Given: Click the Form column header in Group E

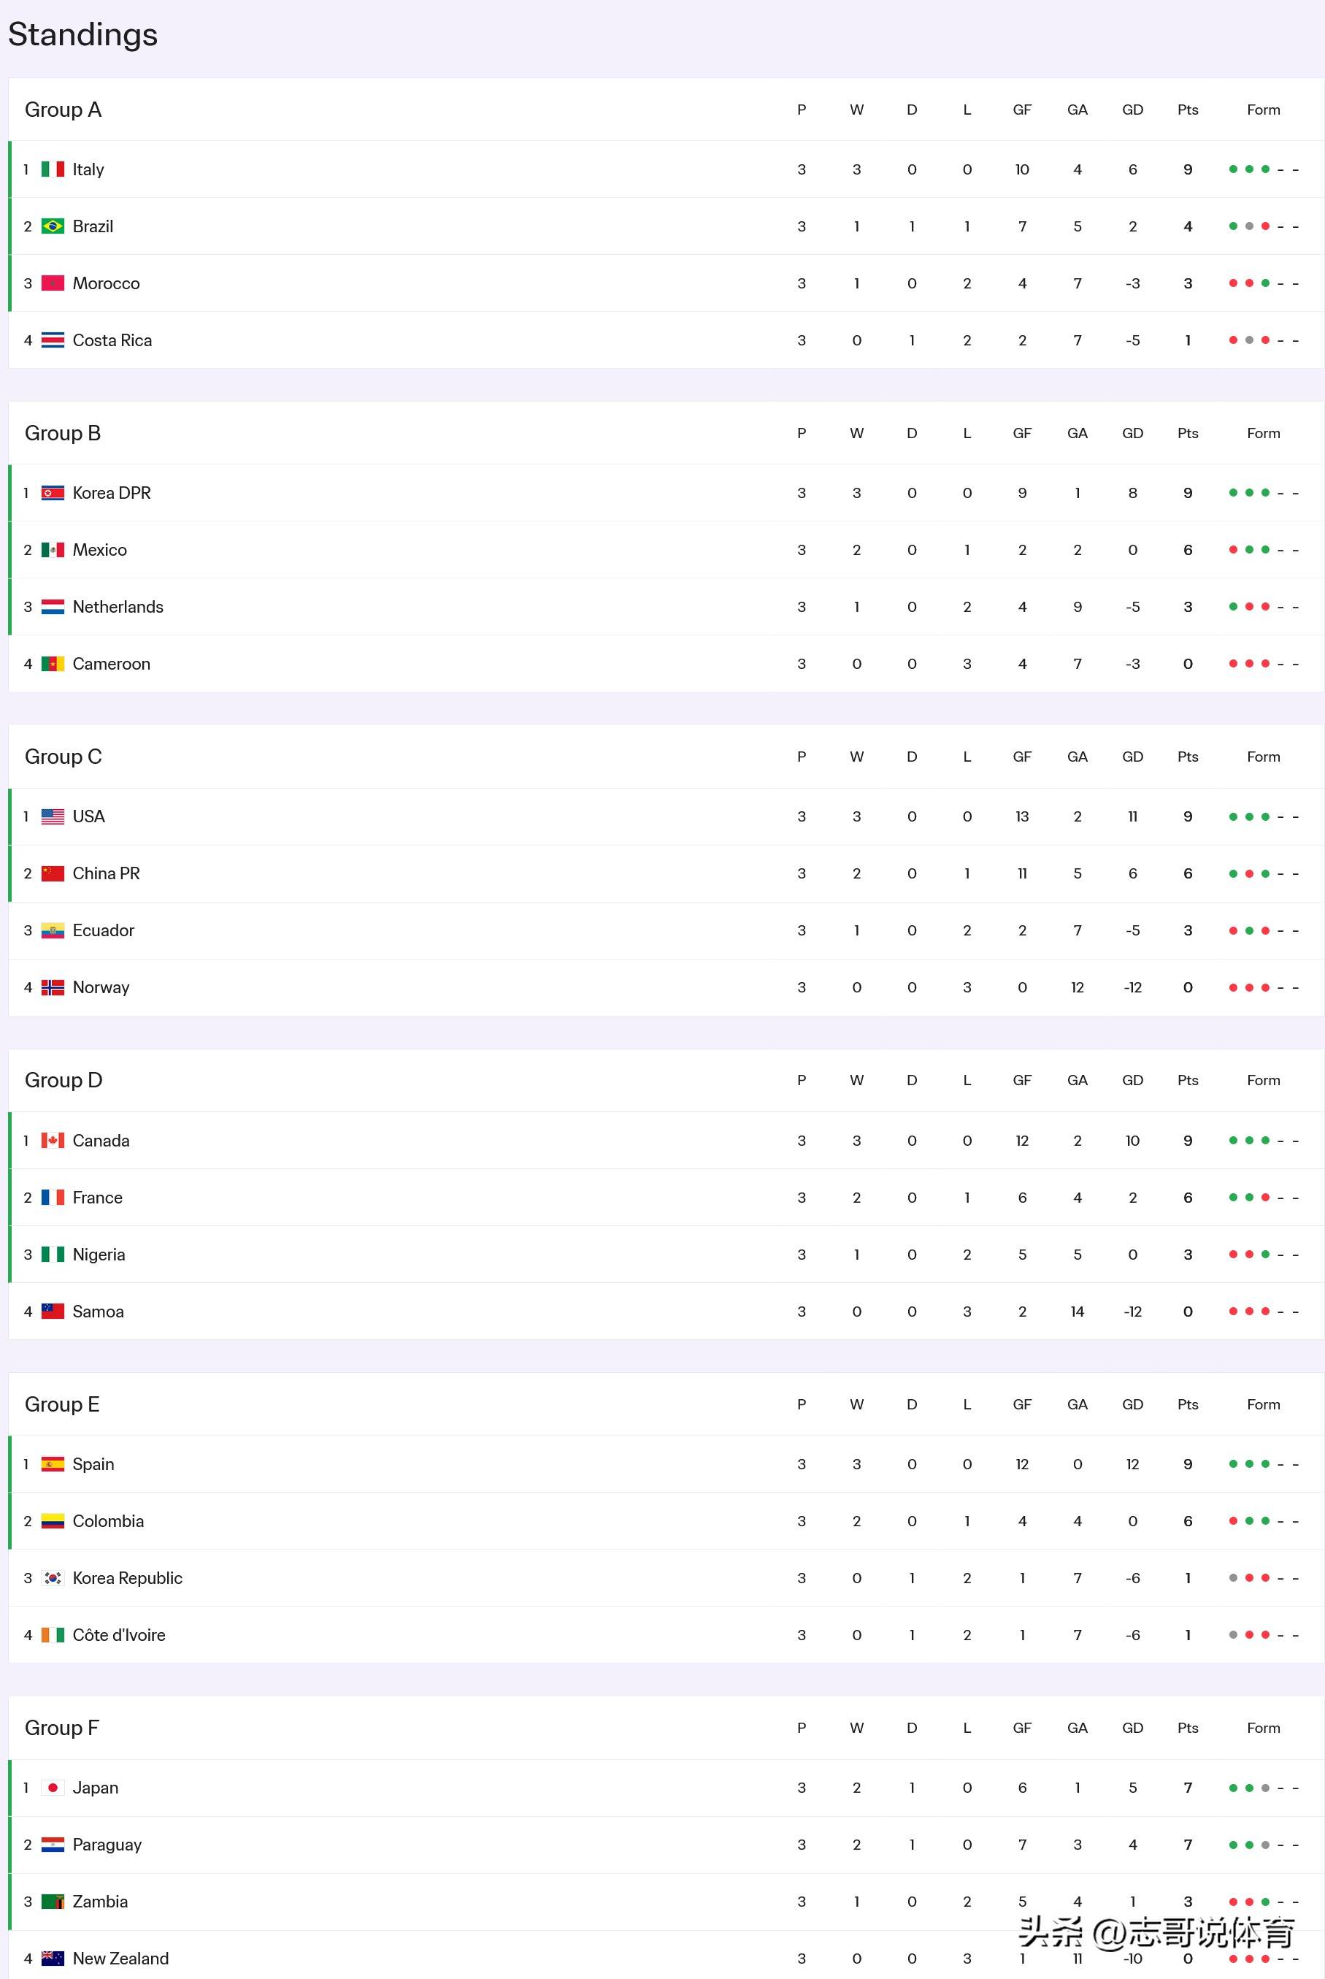Looking at the screenshot, I should pos(1264,1404).
